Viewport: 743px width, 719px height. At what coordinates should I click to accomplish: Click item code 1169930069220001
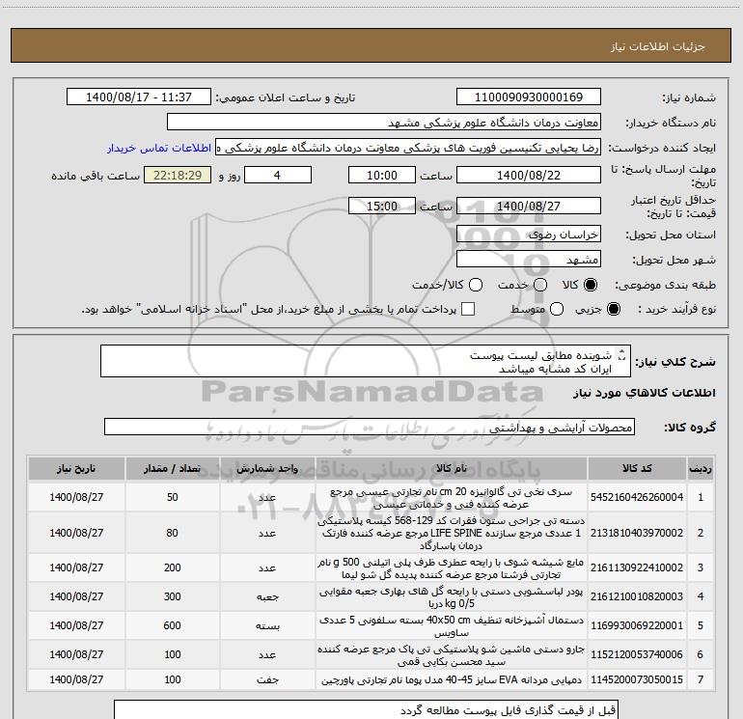[637, 625]
